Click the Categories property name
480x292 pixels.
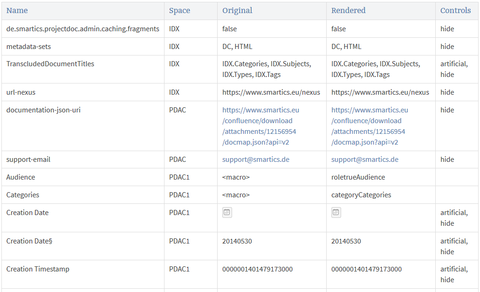point(23,195)
